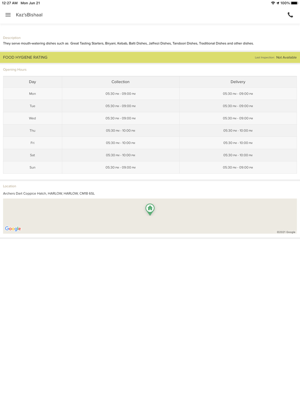The width and height of the screenshot is (300, 400).
Task: Click Wednesday's Collection hours
Action: (x=120, y=118)
